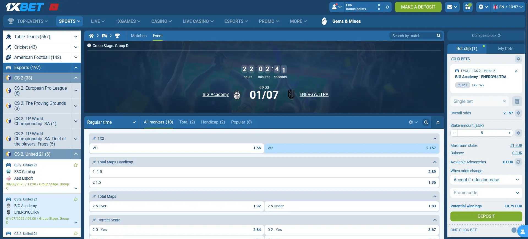Select the Handicap (2) markets tab
The width and height of the screenshot is (528, 239).
tap(213, 122)
